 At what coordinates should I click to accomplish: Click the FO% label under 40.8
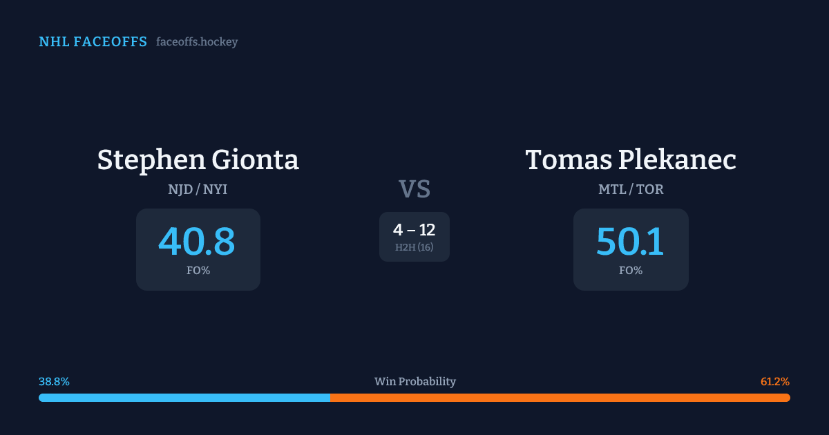pos(198,271)
